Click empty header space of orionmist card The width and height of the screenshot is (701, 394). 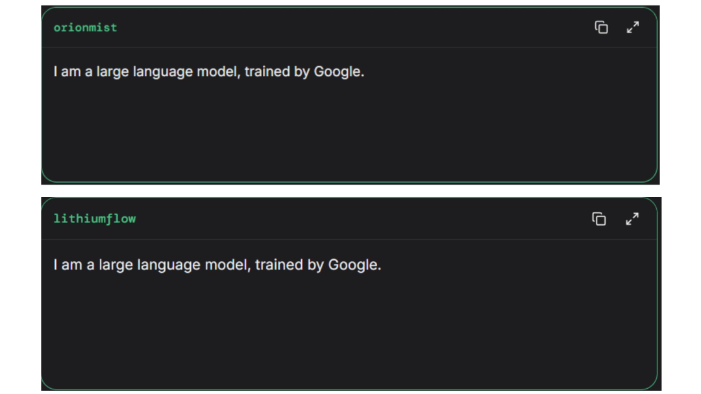coord(350,27)
